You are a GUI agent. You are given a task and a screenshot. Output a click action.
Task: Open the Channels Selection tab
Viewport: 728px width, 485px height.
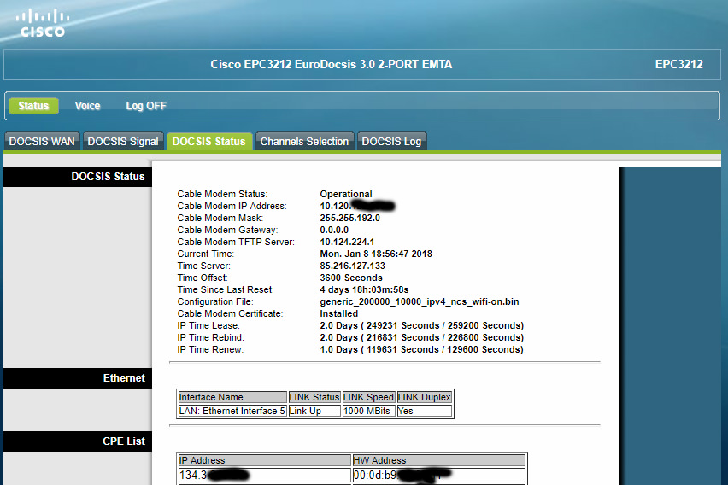[x=304, y=142]
